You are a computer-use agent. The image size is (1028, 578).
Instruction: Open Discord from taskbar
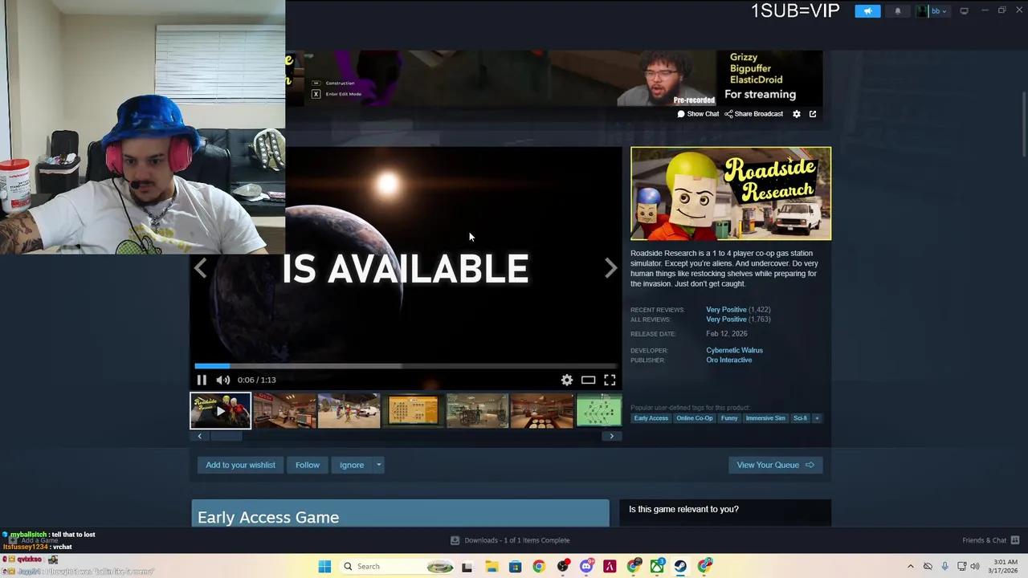click(586, 567)
